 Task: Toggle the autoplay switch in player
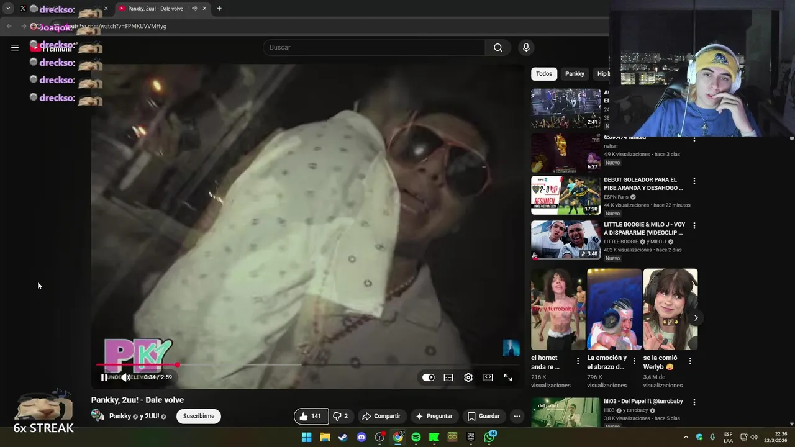pos(429,377)
